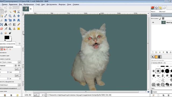Image resolution: width=172 pixels, height=97 pixels.
Task: Select the Blend gradient tool
Action: (14, 24)
